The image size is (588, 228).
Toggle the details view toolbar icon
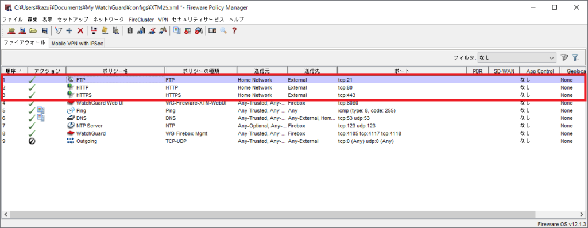pos(212,31)
